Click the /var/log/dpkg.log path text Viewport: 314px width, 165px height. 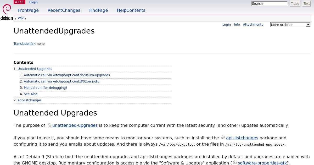click(176, 144)
